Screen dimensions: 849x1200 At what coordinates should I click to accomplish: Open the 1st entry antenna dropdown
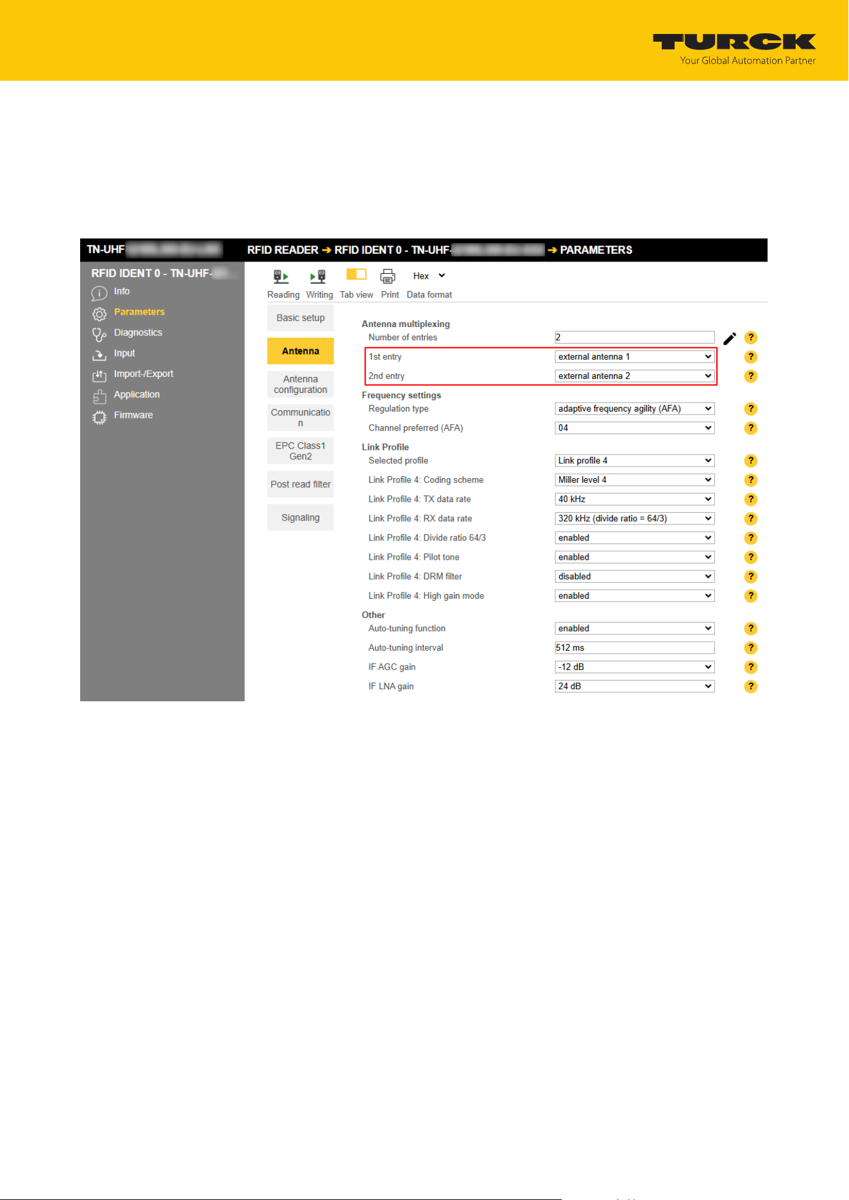[x=635, y=357]
